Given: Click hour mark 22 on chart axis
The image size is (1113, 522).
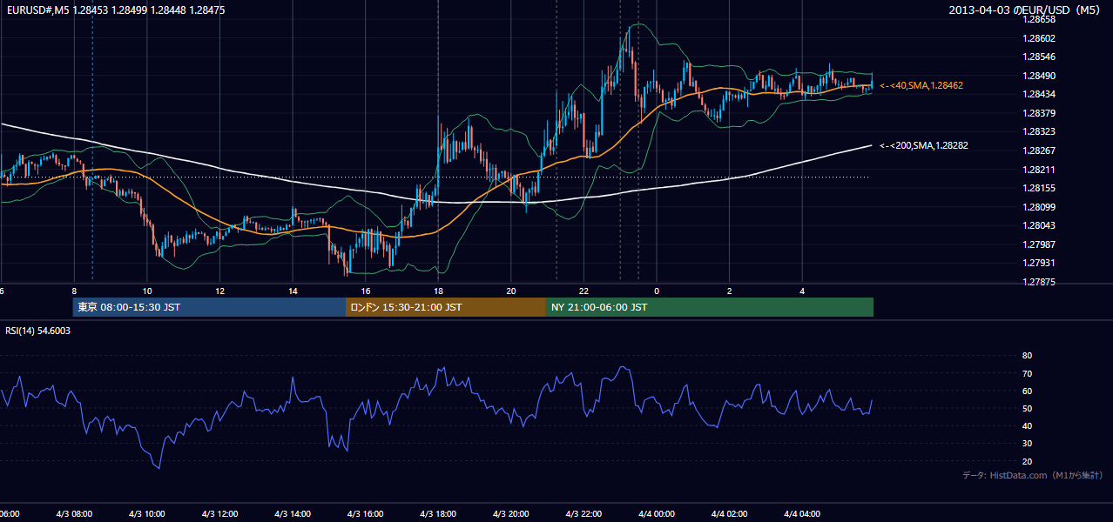Looking at the screenshot, I should 583,291.
